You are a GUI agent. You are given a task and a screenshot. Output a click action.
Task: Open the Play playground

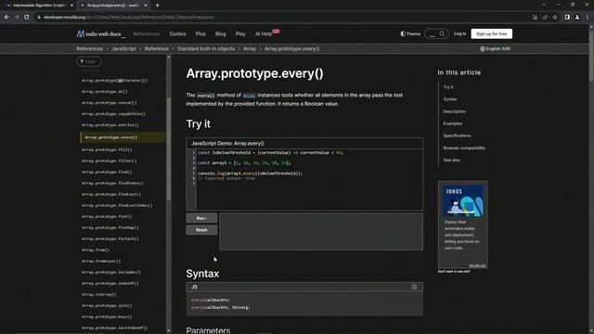[x=240, y=33]
